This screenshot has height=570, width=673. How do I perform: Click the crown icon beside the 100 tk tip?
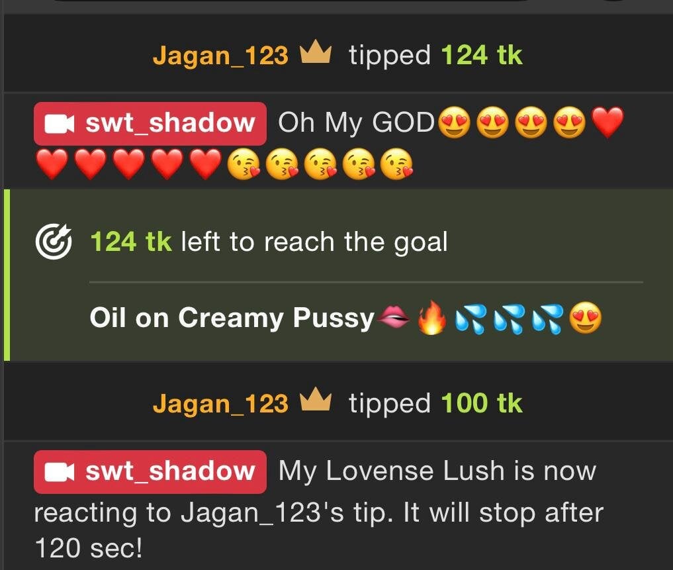[316, 399]
